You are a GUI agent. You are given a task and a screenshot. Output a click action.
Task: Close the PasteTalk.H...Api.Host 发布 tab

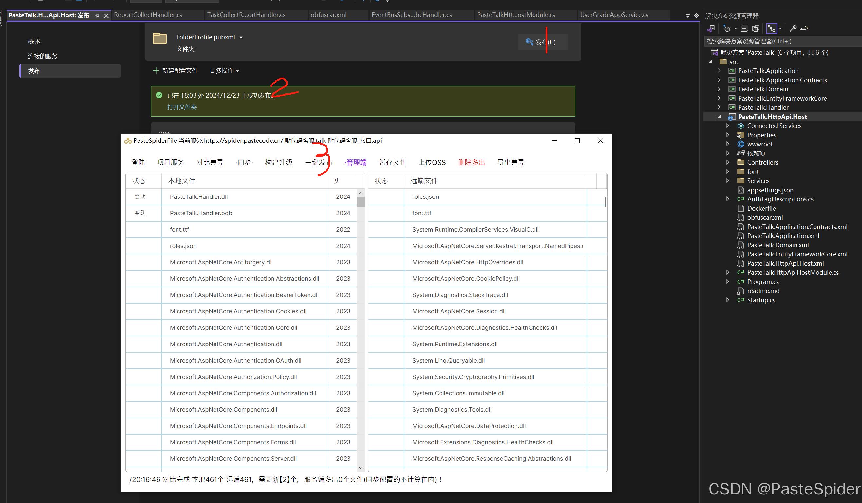[106, 16]
